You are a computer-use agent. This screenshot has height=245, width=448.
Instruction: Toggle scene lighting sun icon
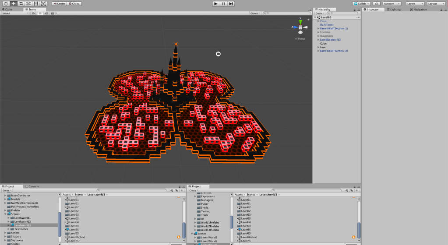point(40,13)
